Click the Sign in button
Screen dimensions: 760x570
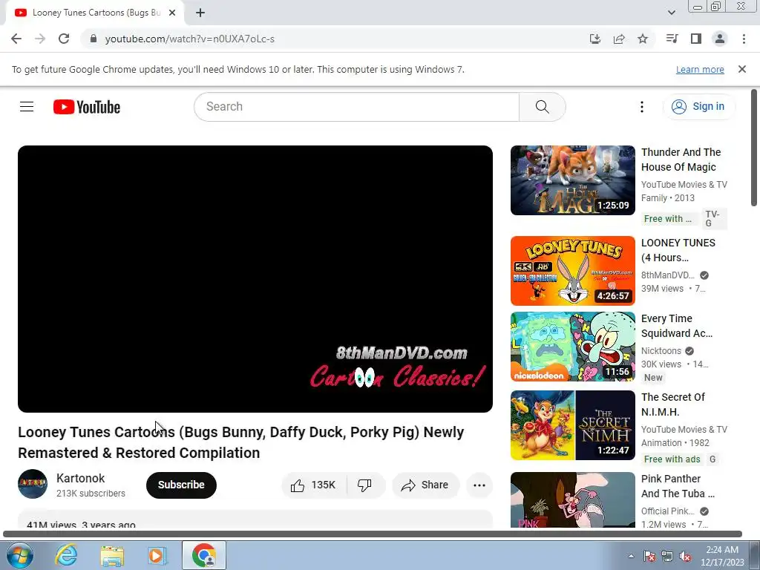698,107
